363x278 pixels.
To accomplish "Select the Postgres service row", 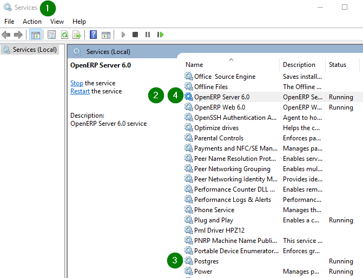I will click(x=207, y=261).
